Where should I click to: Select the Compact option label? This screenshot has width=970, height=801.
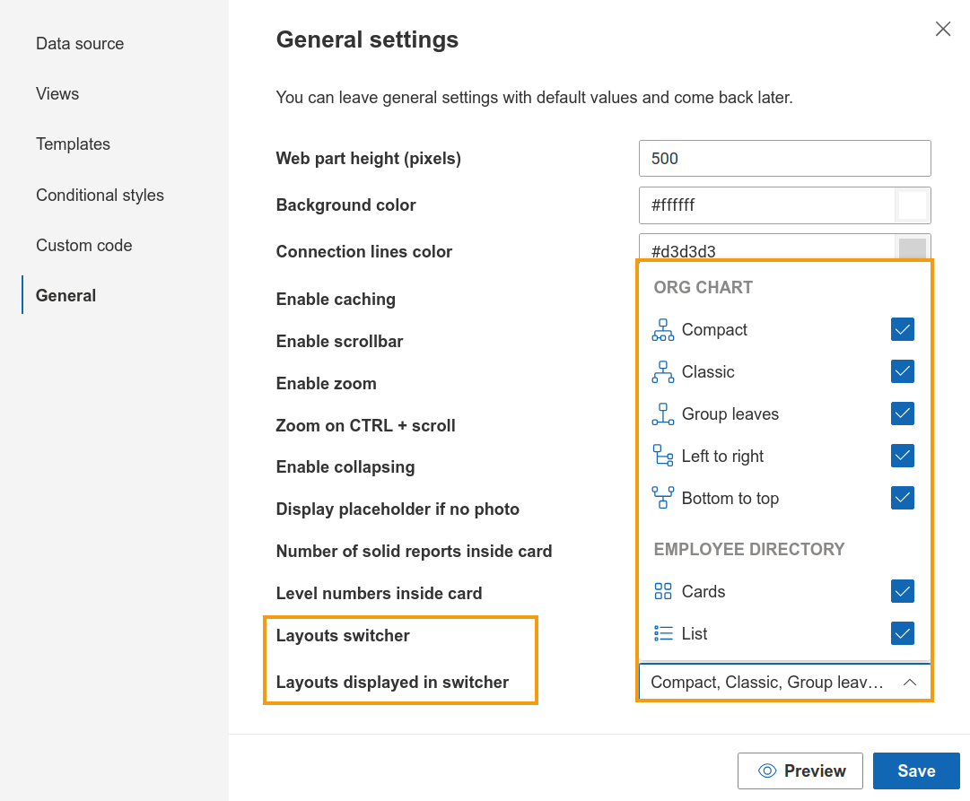714,330
